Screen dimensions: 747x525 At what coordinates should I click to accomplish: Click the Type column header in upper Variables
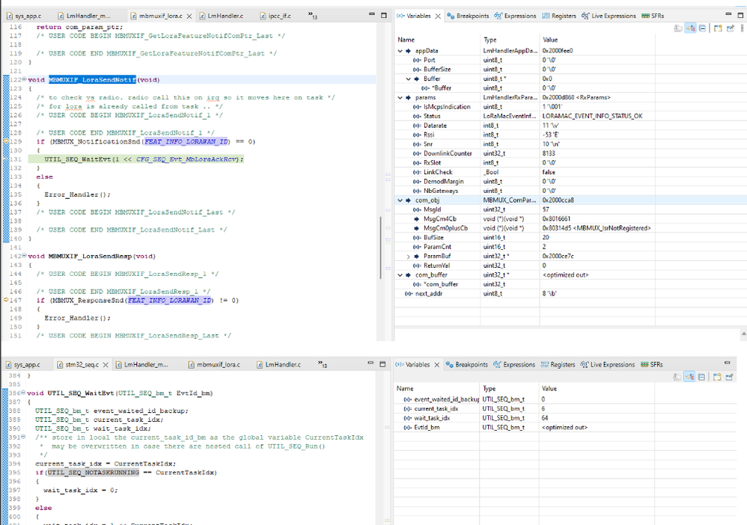coord(490,39)
